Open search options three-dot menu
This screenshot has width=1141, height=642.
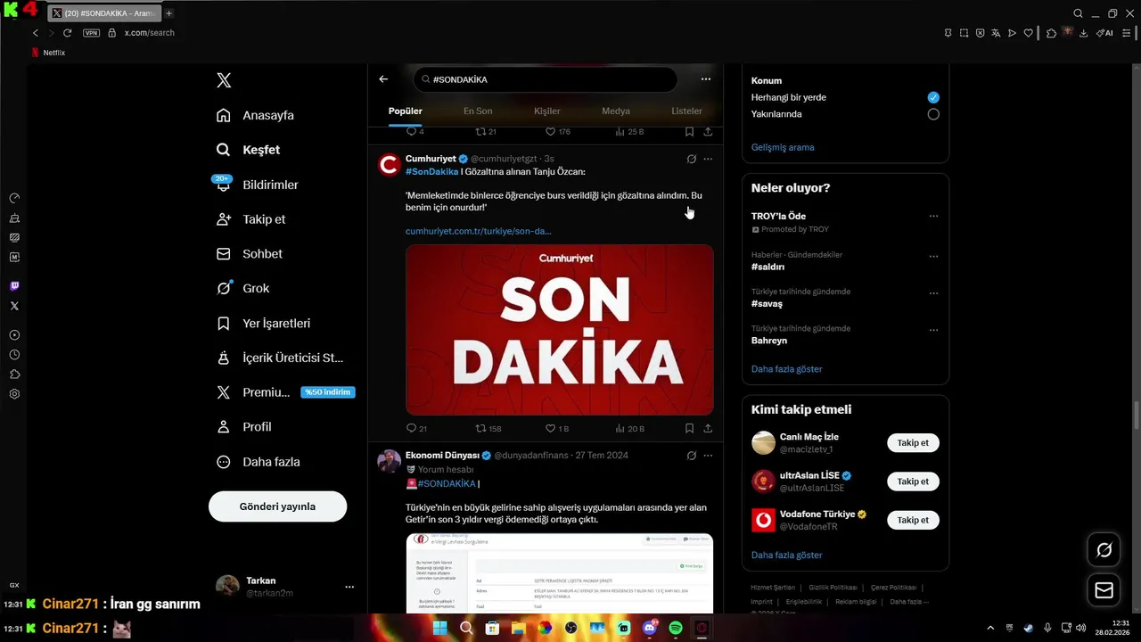[x=706, y=79]
